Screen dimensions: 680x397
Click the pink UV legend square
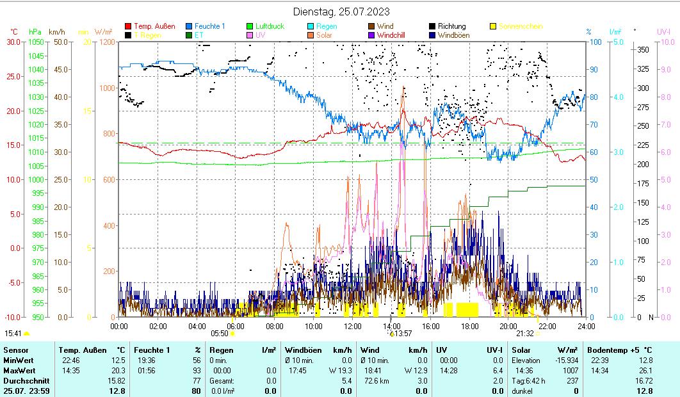(x=250, y=35)
